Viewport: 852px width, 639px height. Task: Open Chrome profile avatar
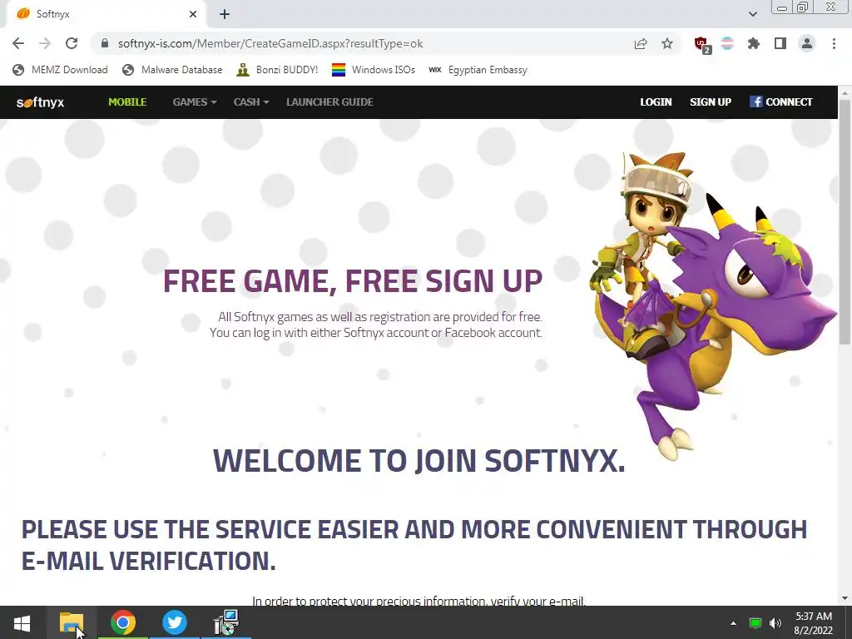click(807, 43)
